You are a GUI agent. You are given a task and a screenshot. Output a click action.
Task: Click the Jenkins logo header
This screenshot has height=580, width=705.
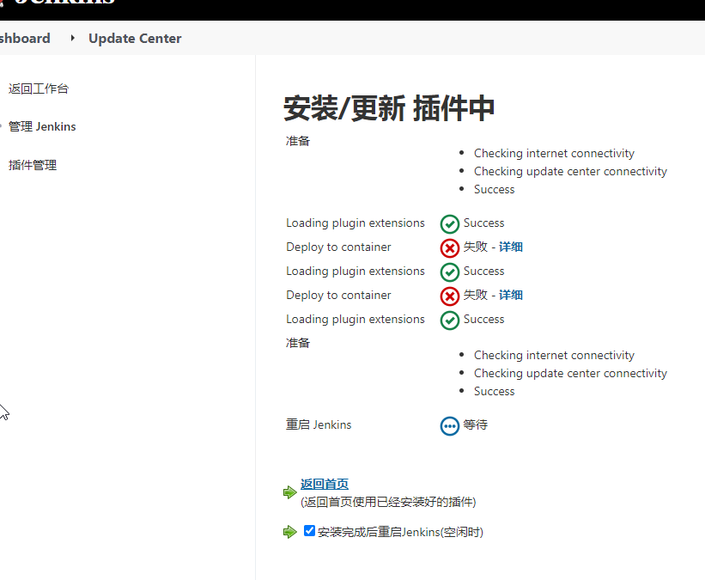[58, 2]
